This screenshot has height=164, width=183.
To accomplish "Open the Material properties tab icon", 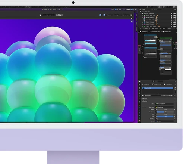I will [x=139, y=121].
